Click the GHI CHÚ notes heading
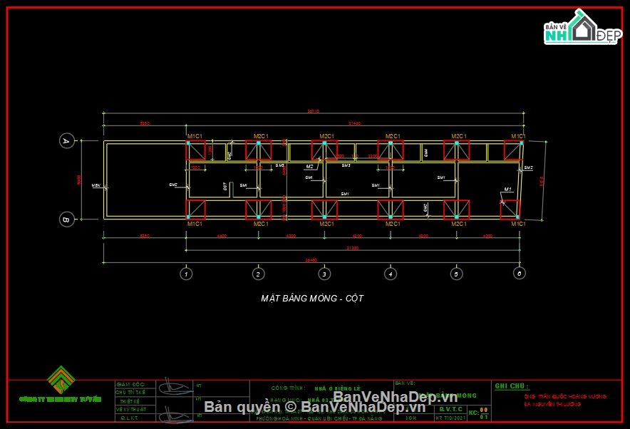630x429 pixels. coord(512,386)
